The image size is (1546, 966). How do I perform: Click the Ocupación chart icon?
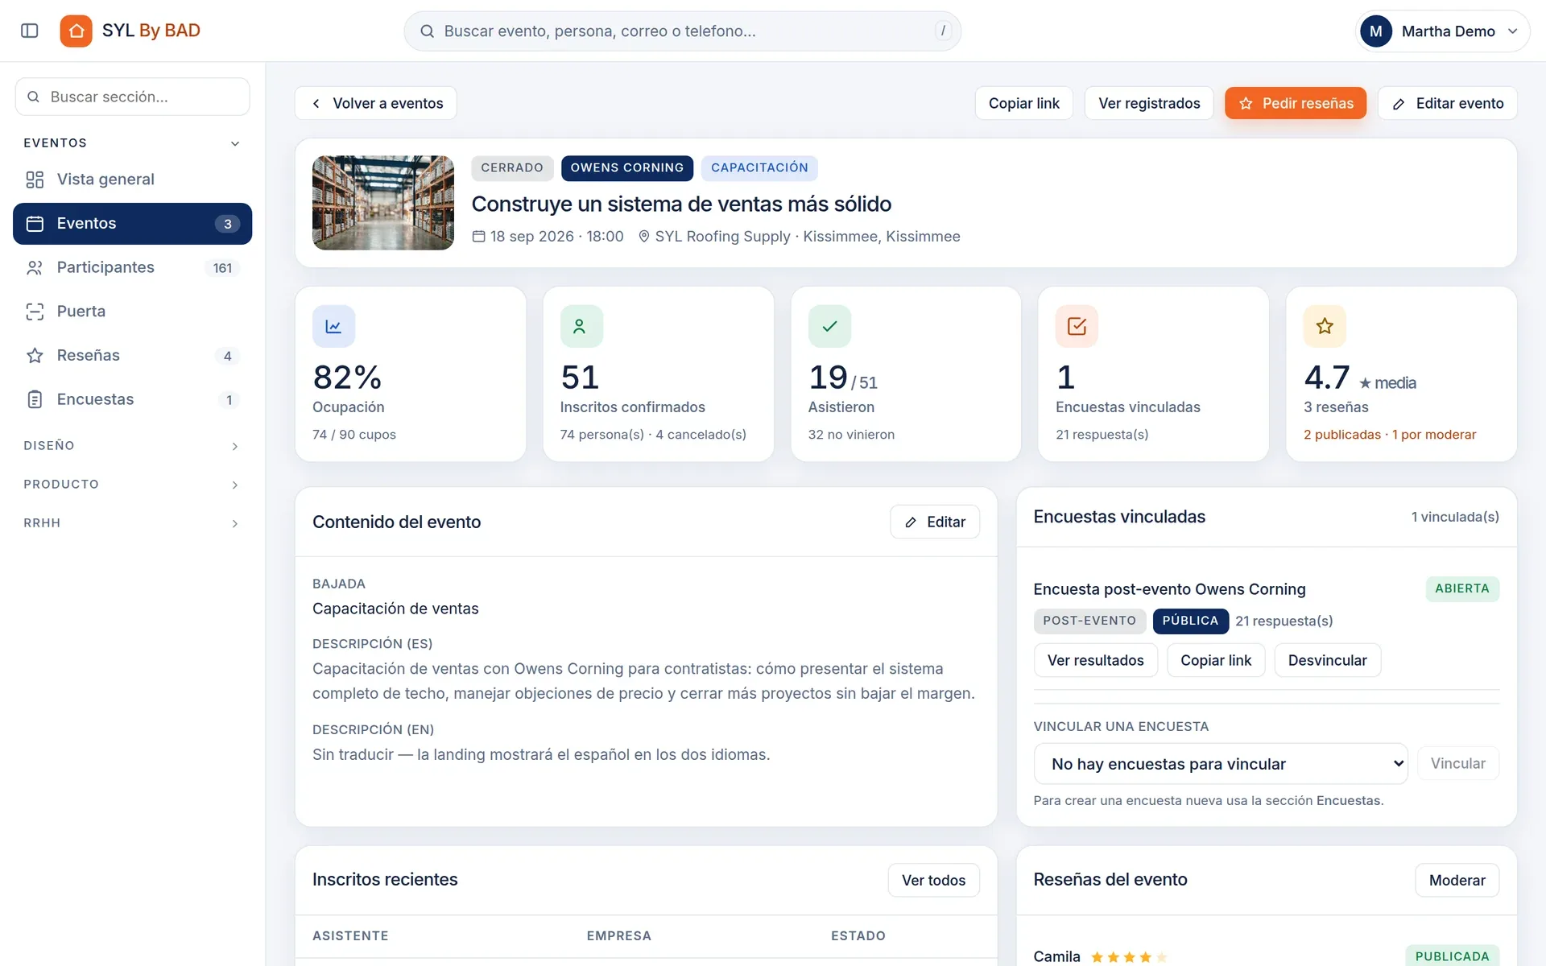point(333,326)
